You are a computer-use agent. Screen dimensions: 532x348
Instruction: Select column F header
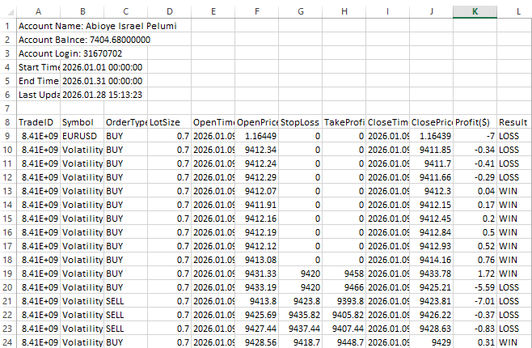pos(257,11)
